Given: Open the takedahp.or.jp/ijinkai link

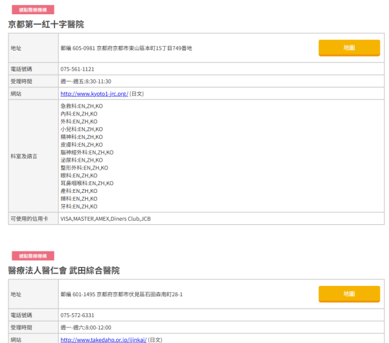Looking at the screenshot, I should [103, 339].
